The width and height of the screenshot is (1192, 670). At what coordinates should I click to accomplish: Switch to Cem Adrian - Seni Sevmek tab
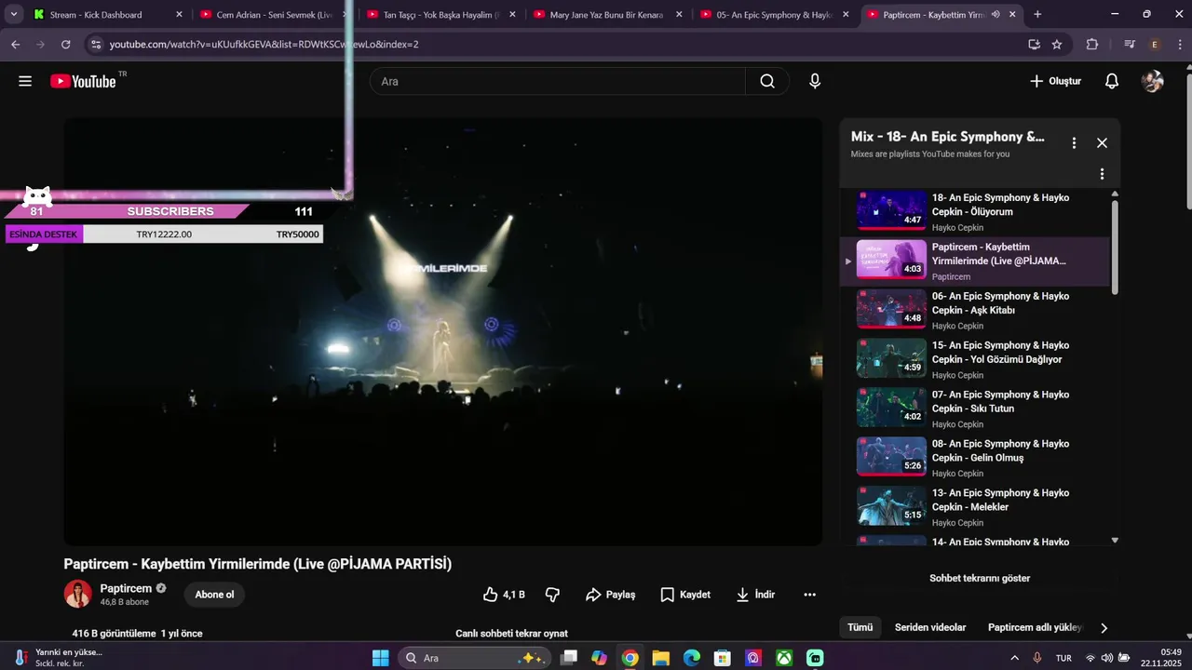272,15
